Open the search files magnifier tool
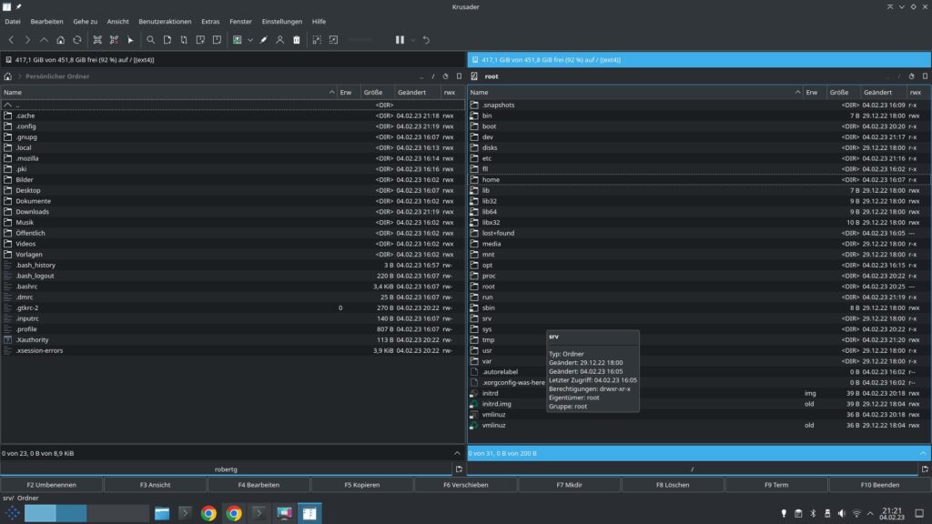Viewport: 932px width, 524px height. click(x=151, y=40)
